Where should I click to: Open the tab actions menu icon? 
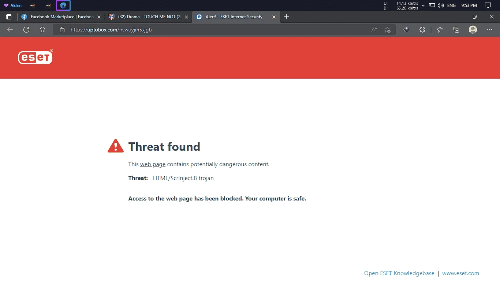pyautogui.click(x=9, y=17)
